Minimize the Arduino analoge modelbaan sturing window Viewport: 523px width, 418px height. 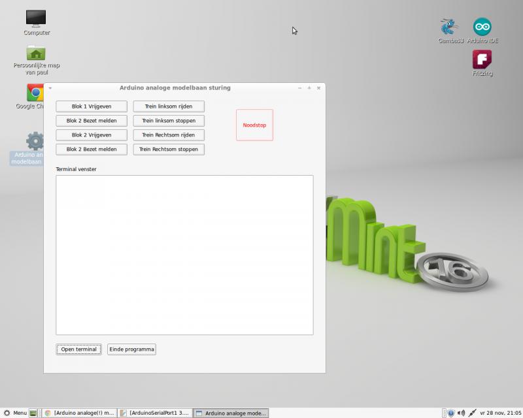pyautogui.click(x=300, y=88)
